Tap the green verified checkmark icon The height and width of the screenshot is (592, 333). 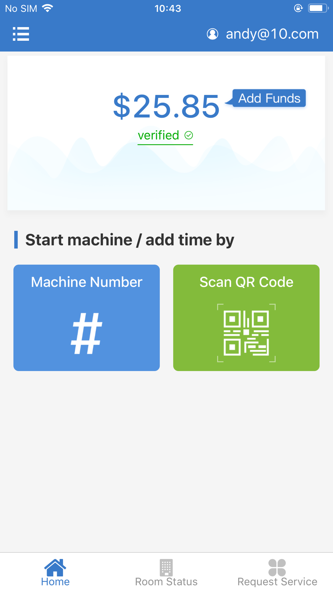click(x=189, y=135)
